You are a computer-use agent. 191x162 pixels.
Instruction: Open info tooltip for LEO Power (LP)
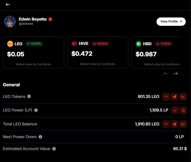tap(36, 110)
